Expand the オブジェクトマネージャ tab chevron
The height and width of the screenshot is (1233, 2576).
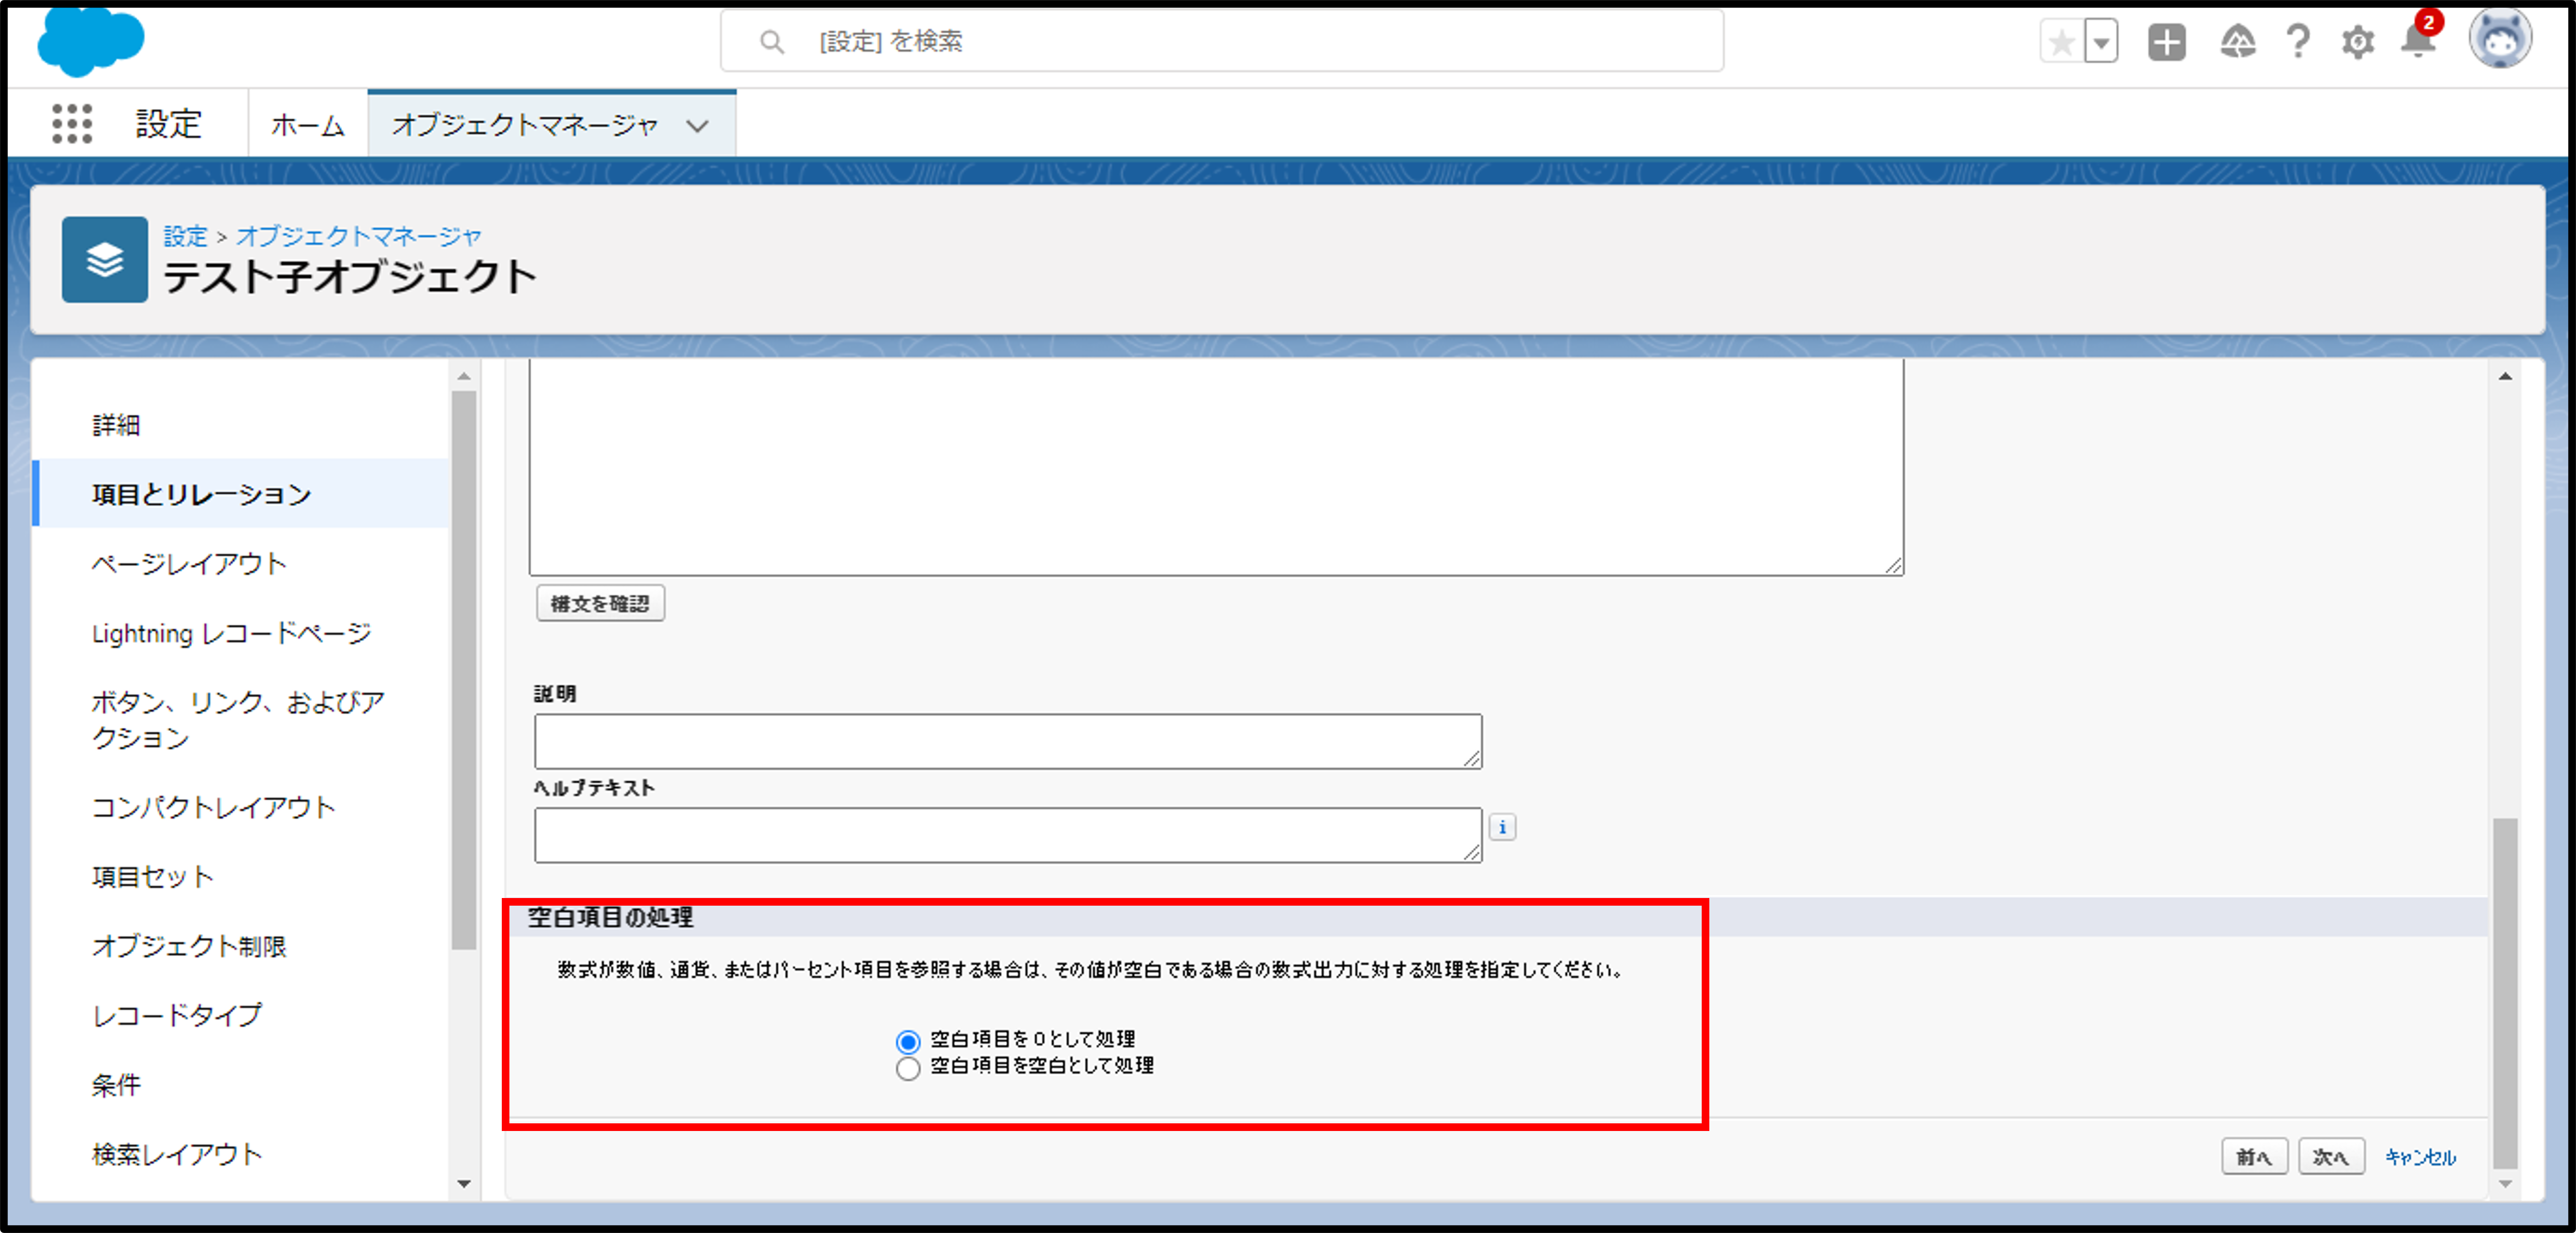[697, 126]
